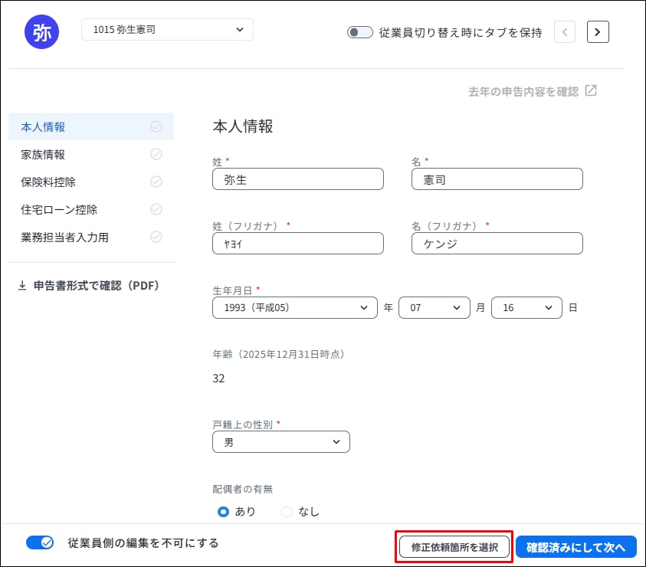Expand the birth year 1993（平成05） dropdown
The height and width of the screenshot is (567, 646).
pyautogui.click(x=294, y=307)
